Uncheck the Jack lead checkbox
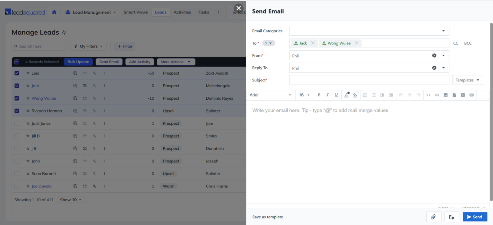Image resolution: width=493 pixels, height=225 pixels. pyautogui.click(x=17, y=86)
